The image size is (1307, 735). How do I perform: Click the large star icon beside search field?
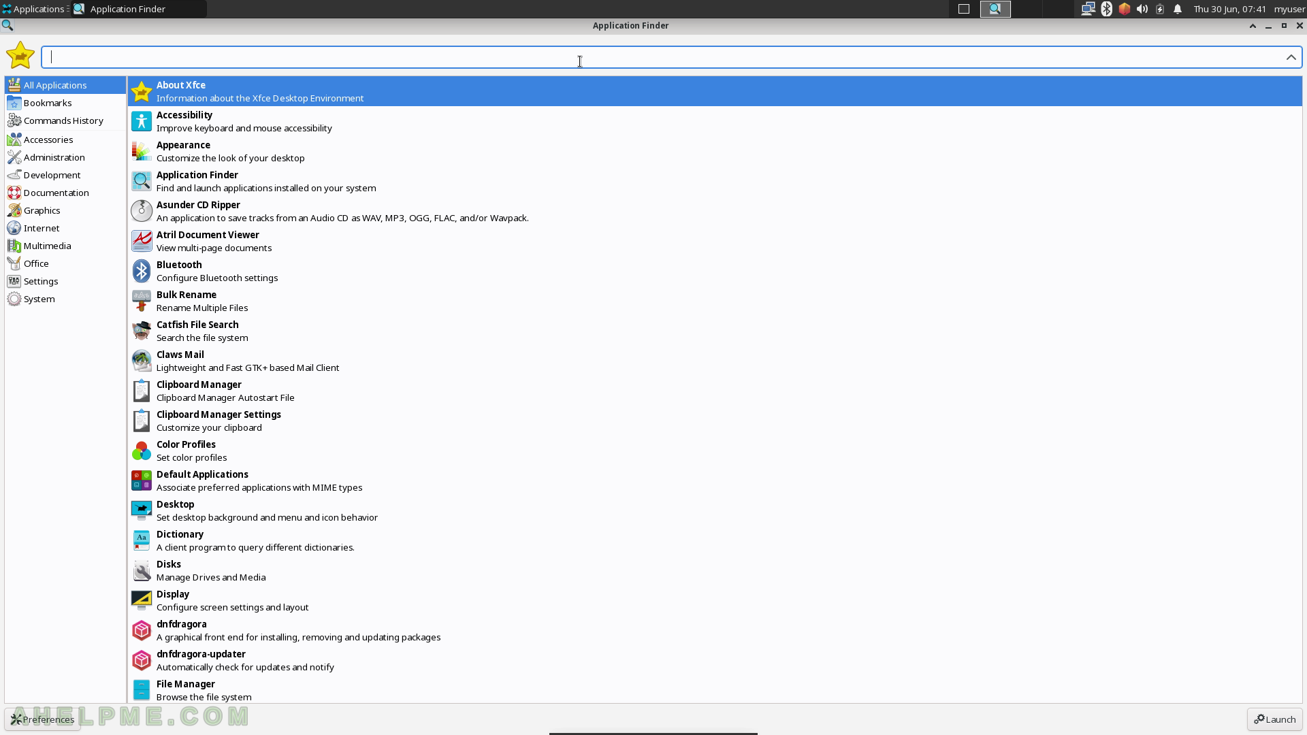coord(20,55)
